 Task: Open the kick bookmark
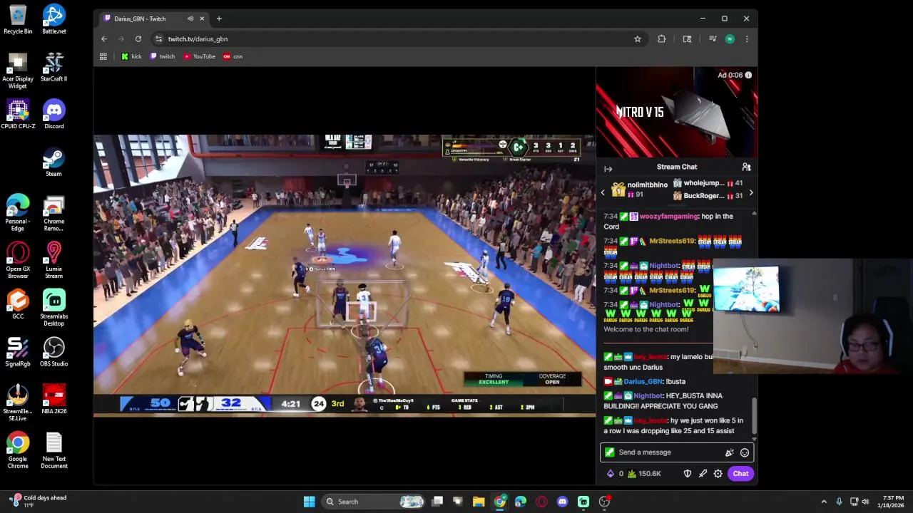point(131,56)
